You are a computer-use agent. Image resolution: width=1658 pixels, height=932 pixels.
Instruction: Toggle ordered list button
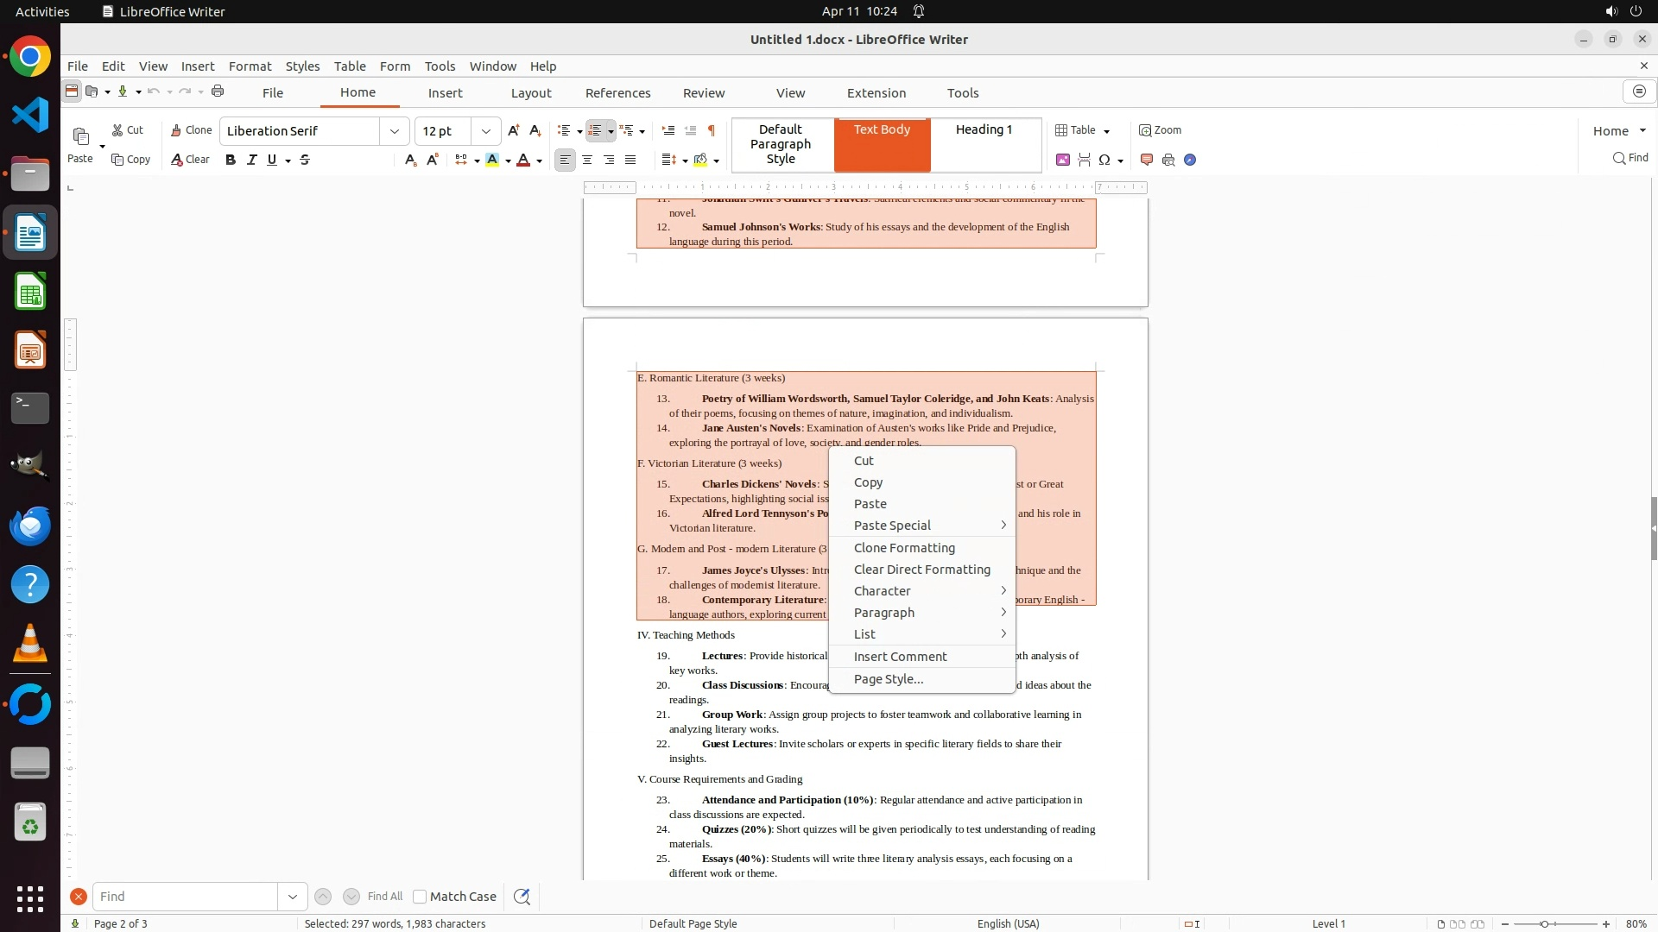(595, 130)
